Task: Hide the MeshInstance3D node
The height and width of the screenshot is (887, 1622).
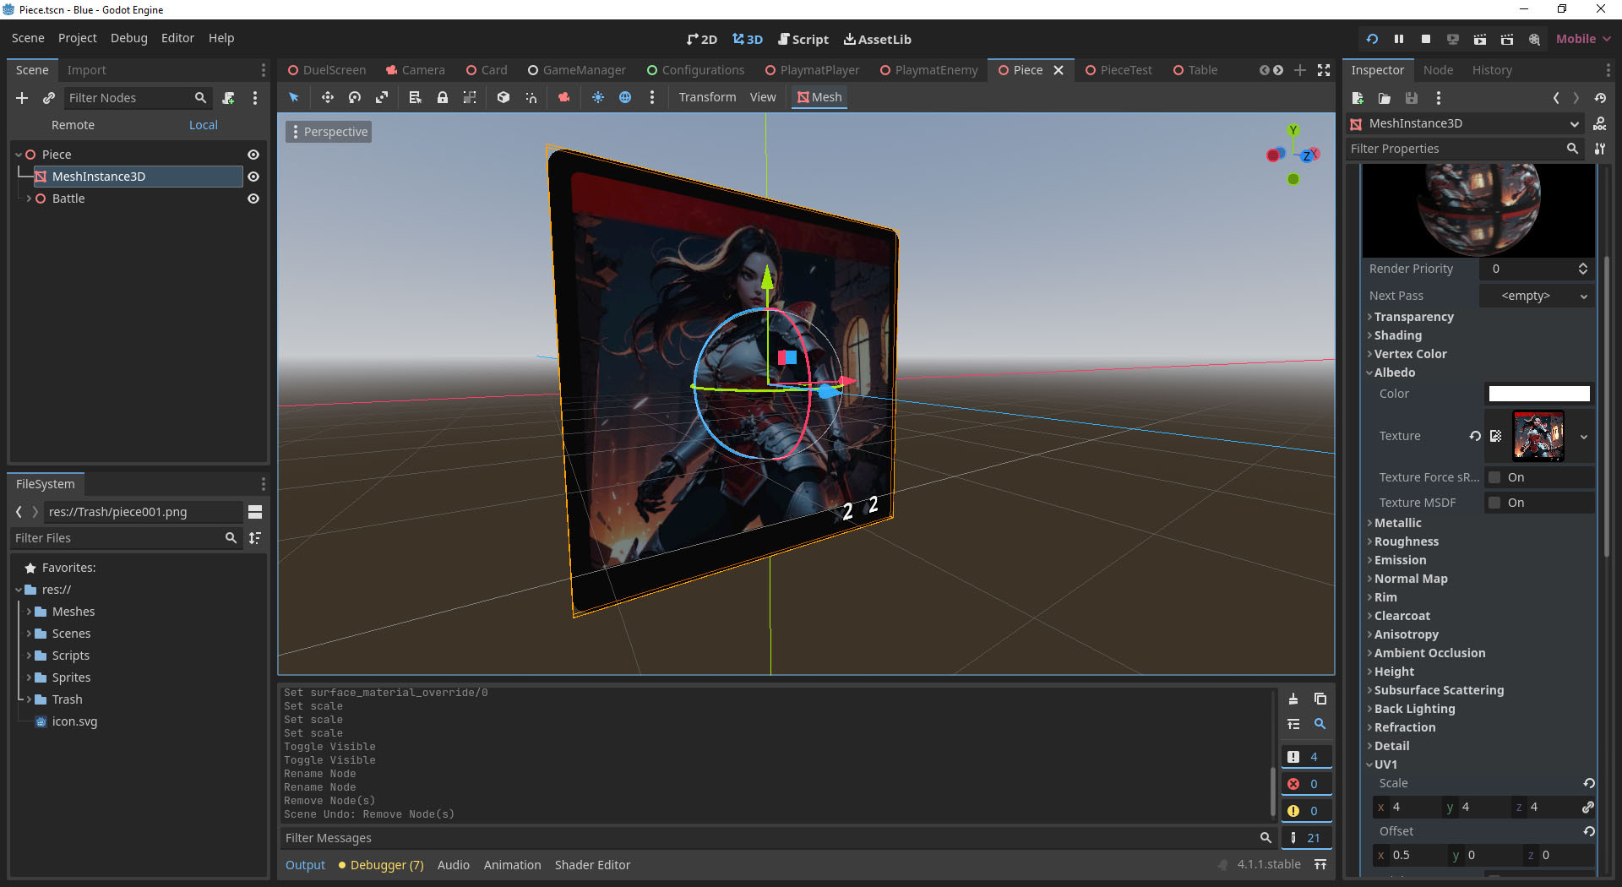Action: 253,177
